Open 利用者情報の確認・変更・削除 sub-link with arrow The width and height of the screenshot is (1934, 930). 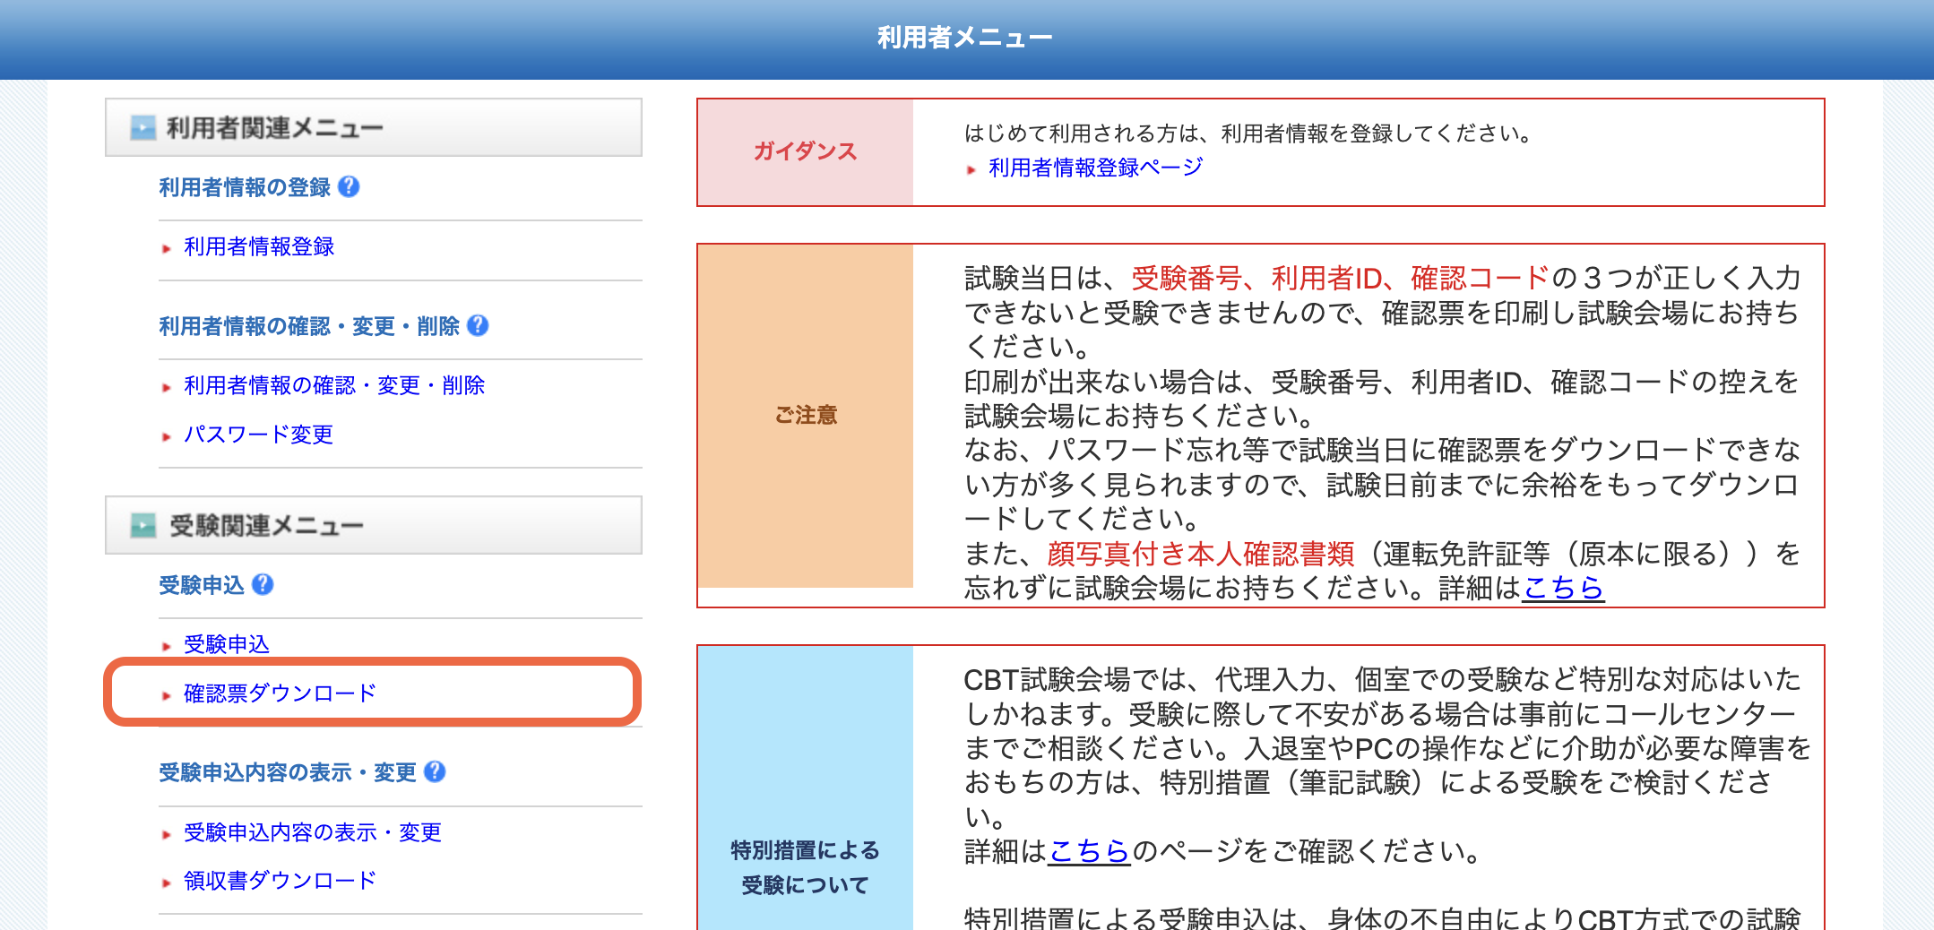tap(334, 385)
